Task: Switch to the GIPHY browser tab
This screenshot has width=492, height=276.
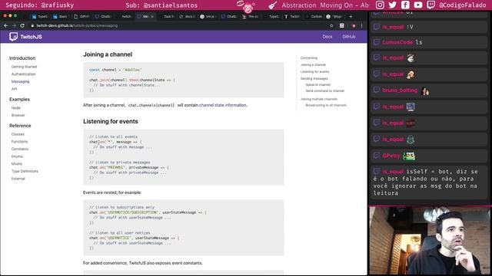Action: coord(82,17)
